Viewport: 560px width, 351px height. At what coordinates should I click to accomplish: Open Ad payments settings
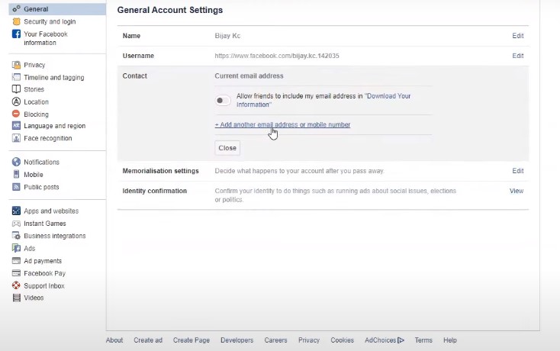43,261
